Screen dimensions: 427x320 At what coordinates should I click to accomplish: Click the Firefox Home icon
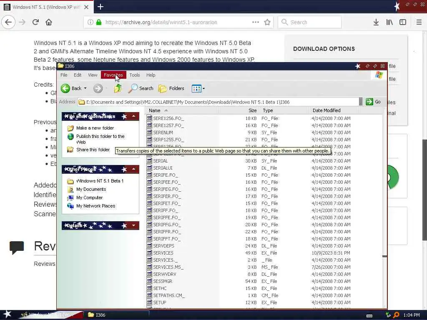[49, 22]
